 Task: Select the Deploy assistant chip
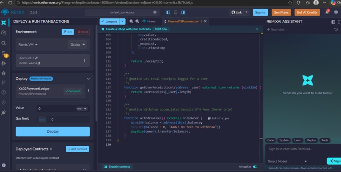[311, 140]
